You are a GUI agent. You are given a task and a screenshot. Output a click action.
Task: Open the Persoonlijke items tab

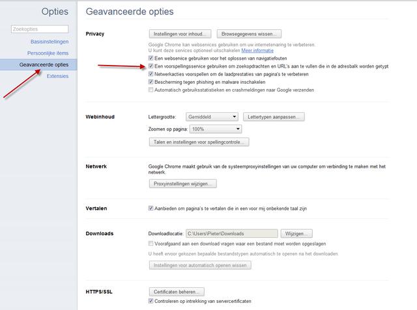pyautogui.click(x=48, y=53)
